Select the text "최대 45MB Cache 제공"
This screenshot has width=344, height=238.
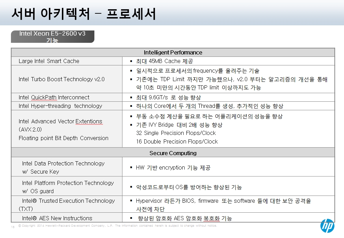(164, 61)
